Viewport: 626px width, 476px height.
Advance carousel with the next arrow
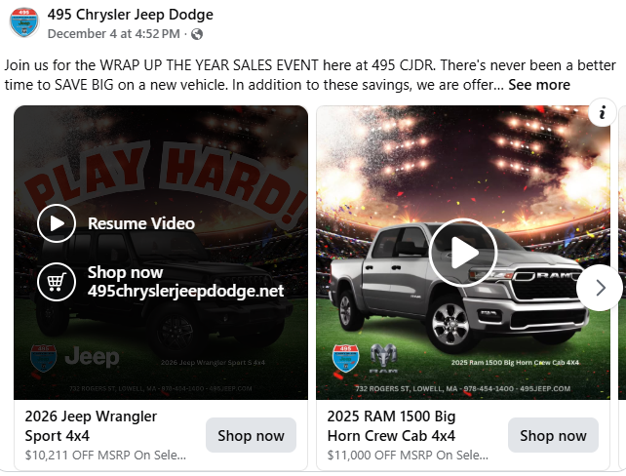click(x=600, y=288)
